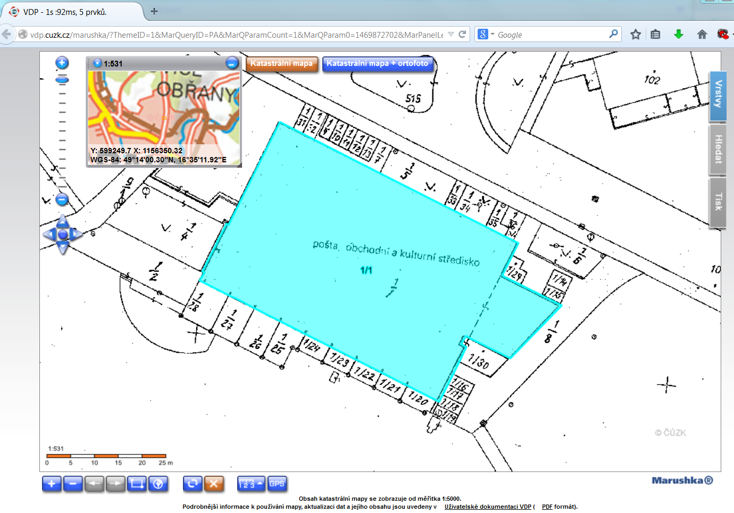Click the blue refresh map button
The height and width of the screenshot is (513, 734).
[193, 484]
